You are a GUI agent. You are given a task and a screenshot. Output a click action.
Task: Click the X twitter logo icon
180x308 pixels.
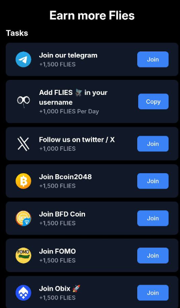tap(23, 144)
